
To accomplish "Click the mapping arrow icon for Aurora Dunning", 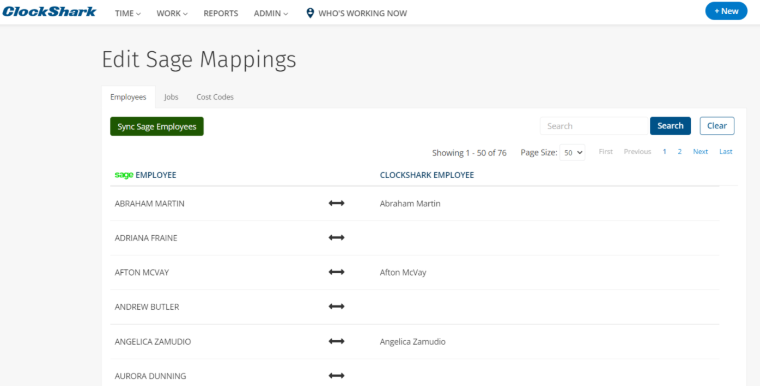I will click(x=337, y=376).
